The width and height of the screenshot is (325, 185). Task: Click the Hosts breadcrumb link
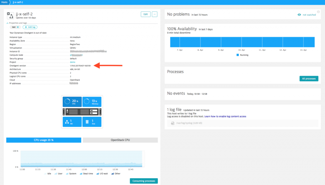[x=4, y=2]
